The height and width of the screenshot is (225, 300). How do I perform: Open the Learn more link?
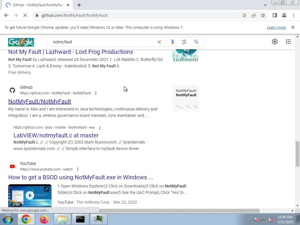276,27
